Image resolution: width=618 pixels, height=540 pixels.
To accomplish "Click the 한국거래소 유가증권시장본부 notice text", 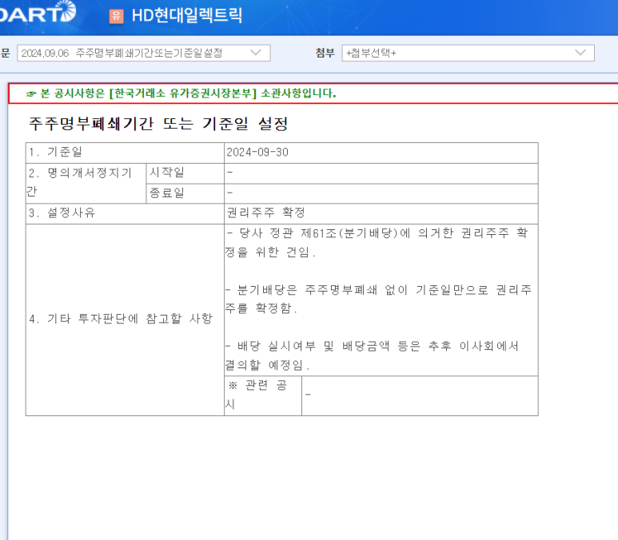I will click(182, 93).
